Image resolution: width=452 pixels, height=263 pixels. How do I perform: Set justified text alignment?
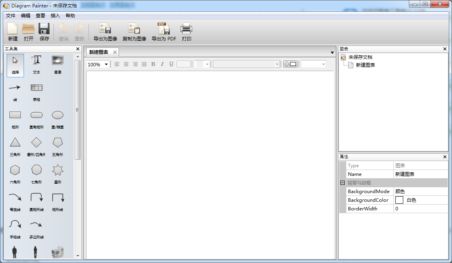(144, 64)
